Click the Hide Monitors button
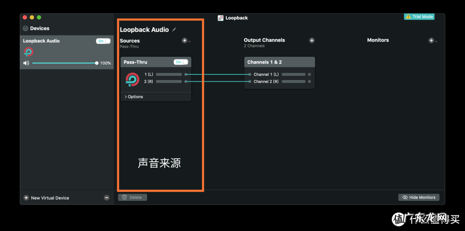This screenshot has width=465, height=231. point(419,197)
